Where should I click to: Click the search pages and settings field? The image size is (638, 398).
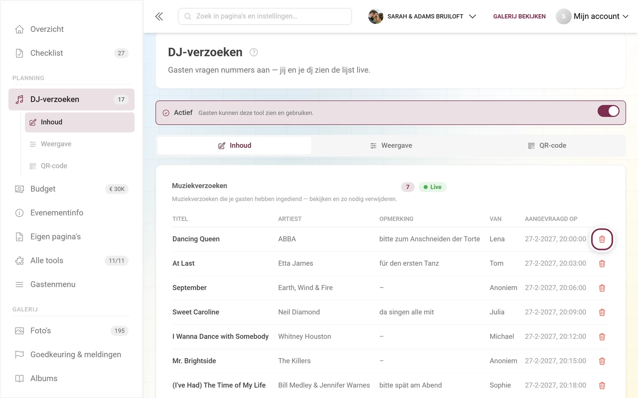(x=265, y=16)
